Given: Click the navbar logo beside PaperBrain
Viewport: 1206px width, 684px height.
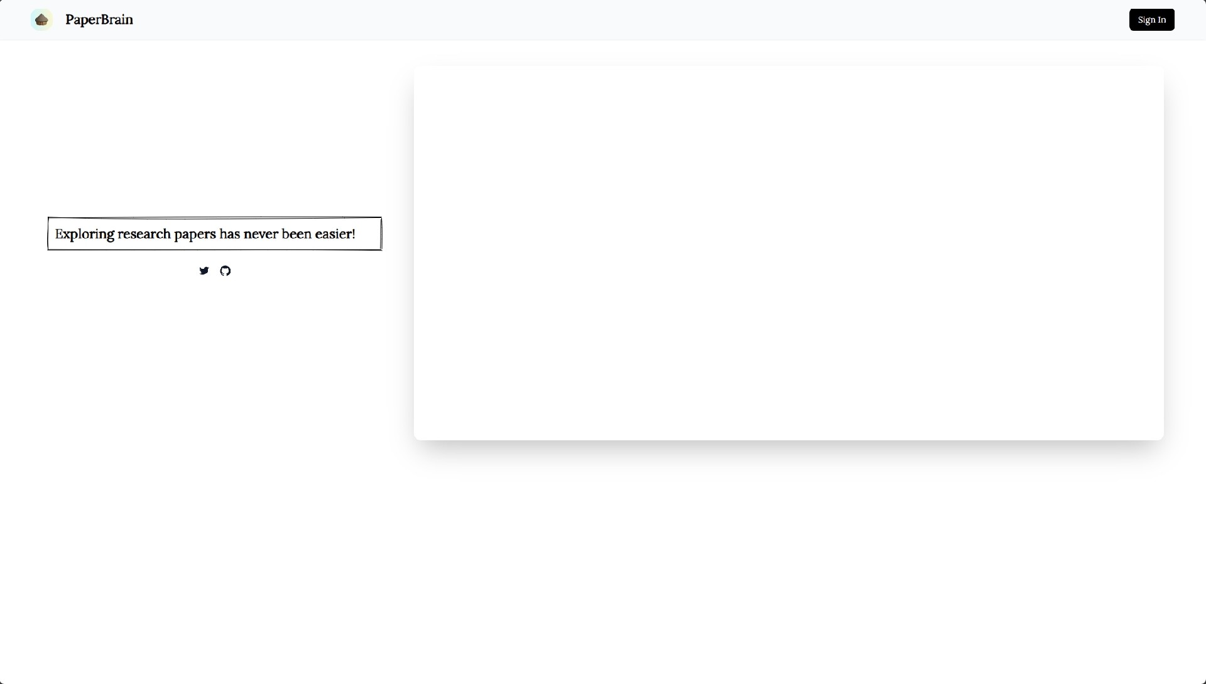Looking at the screenshot, I should click(x=42, y=19).
